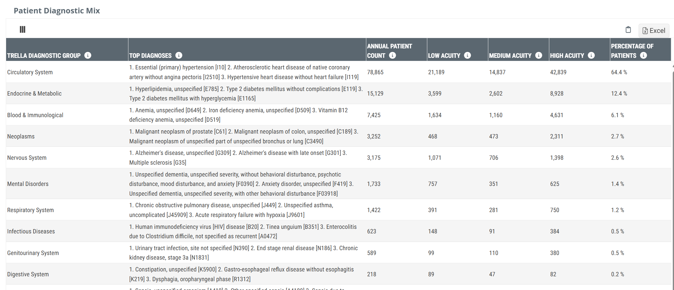Image resolution: width=674 pixels, height=290 pixels.
Task: Click high acuity value 4,631
Action: point(557,115)
